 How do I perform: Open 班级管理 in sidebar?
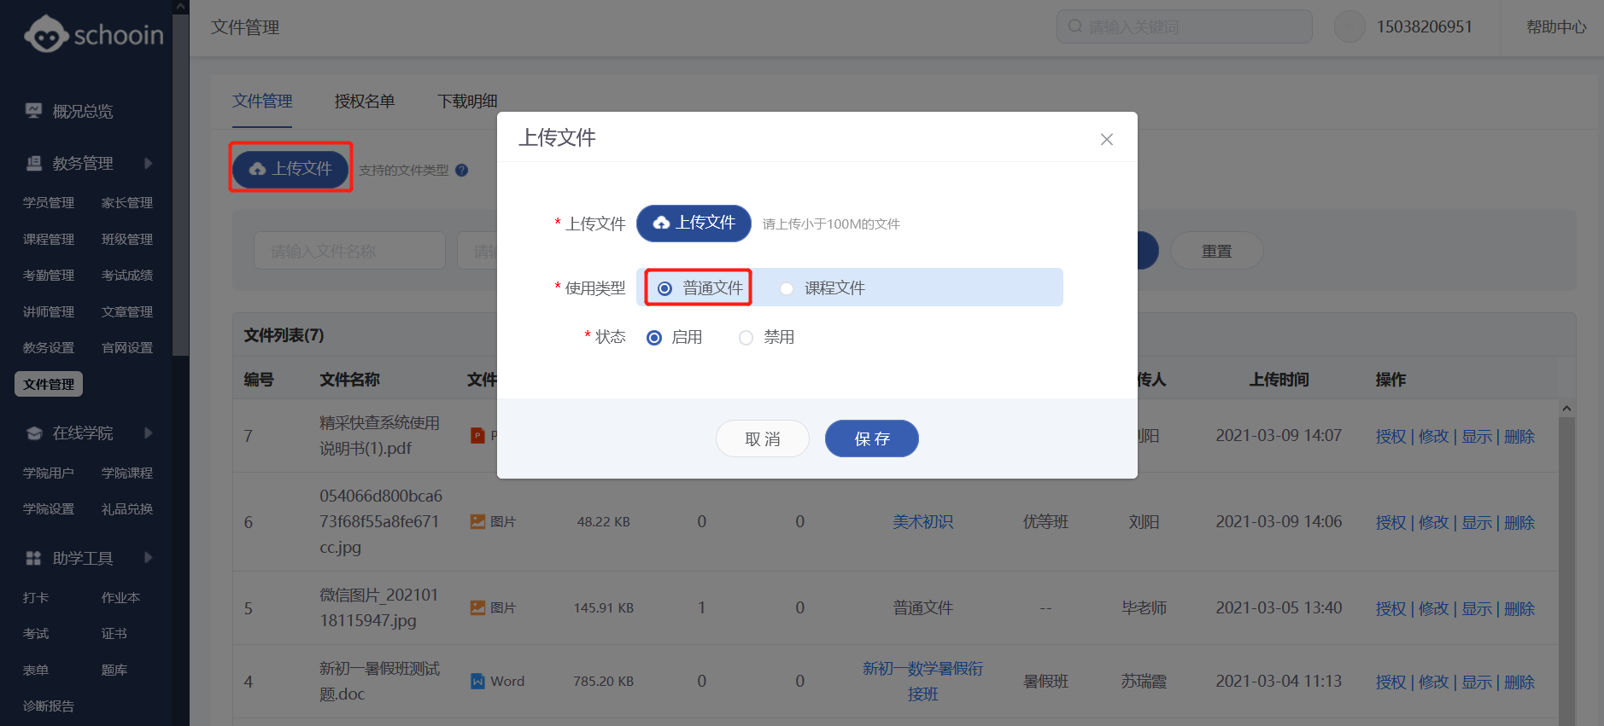(127, 240)
